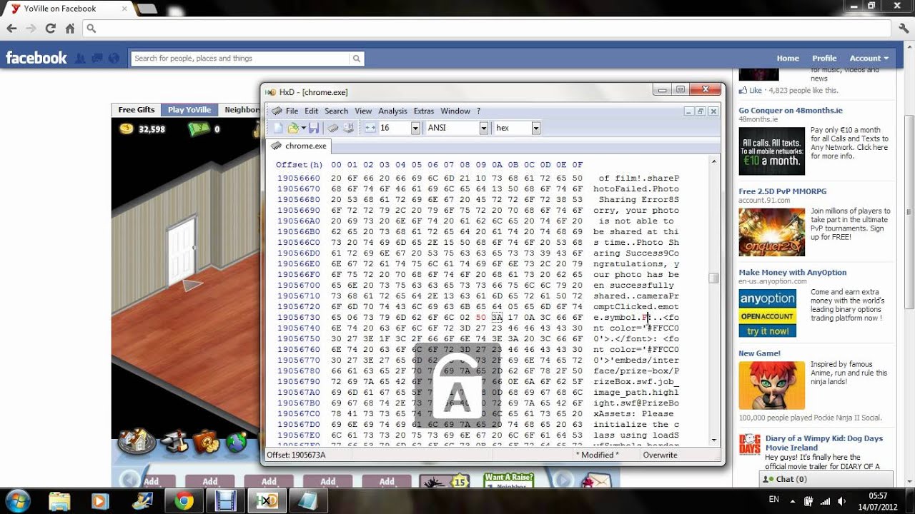This screenshot has height=514, width=915.
Task: Click the Open file folder icon in HxD
Action: (293, 128)
